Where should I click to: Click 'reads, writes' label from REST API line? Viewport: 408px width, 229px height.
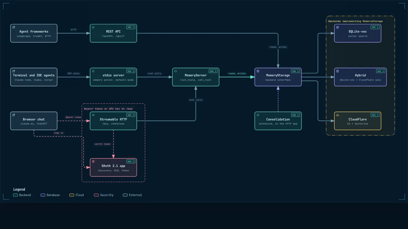pos(278,47)
